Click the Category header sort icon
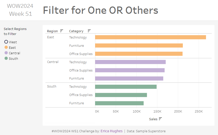The height and width of the screenshot is (135, 218). coord(89,31)
